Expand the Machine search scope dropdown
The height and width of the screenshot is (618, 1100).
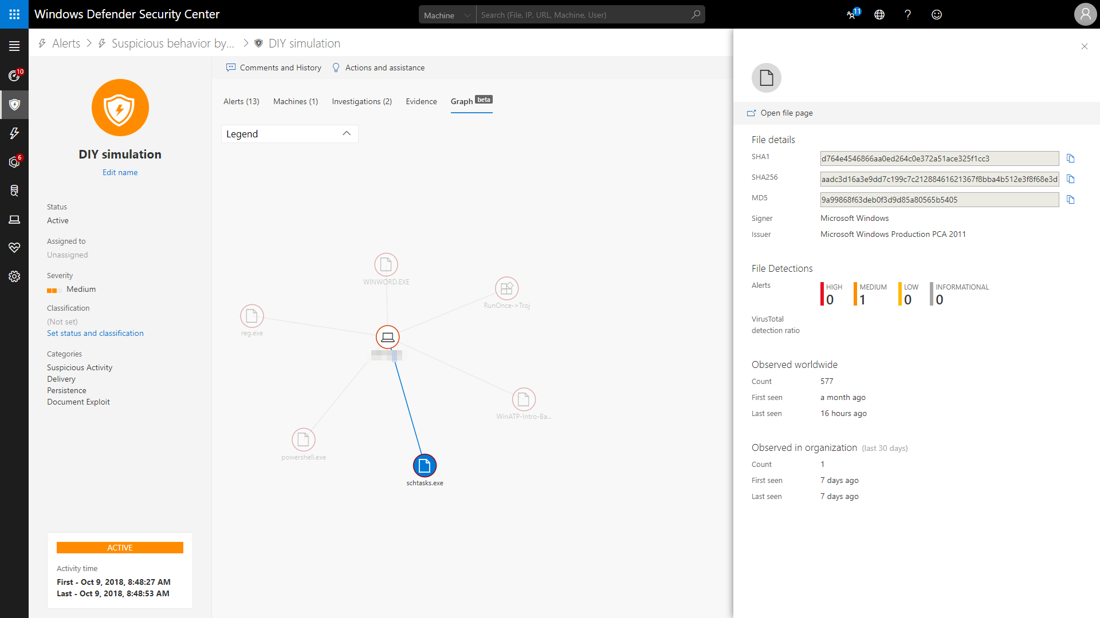(x=467, y=14)
